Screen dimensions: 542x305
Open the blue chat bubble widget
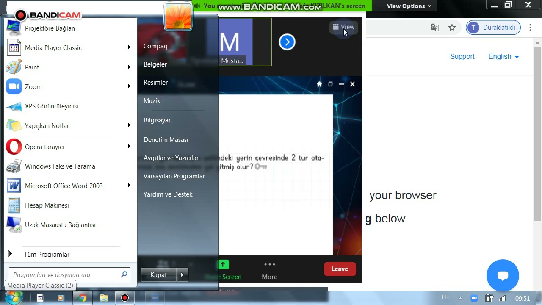(x=503, y=276)
